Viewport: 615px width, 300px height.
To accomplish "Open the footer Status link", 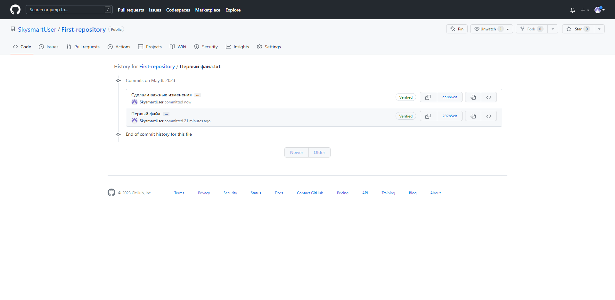I will click(256, 193).
